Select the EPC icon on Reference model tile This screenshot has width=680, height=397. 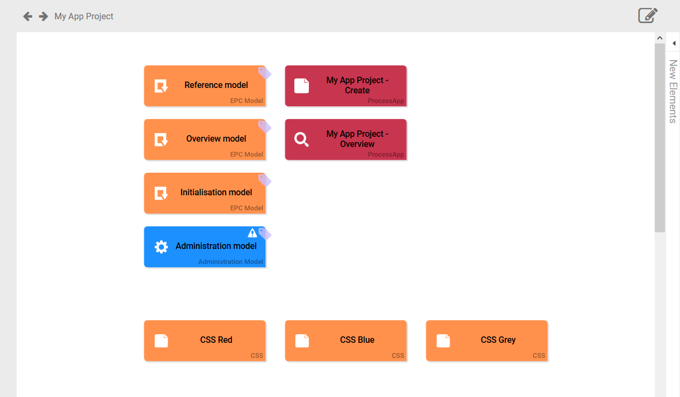pos(161,85)
